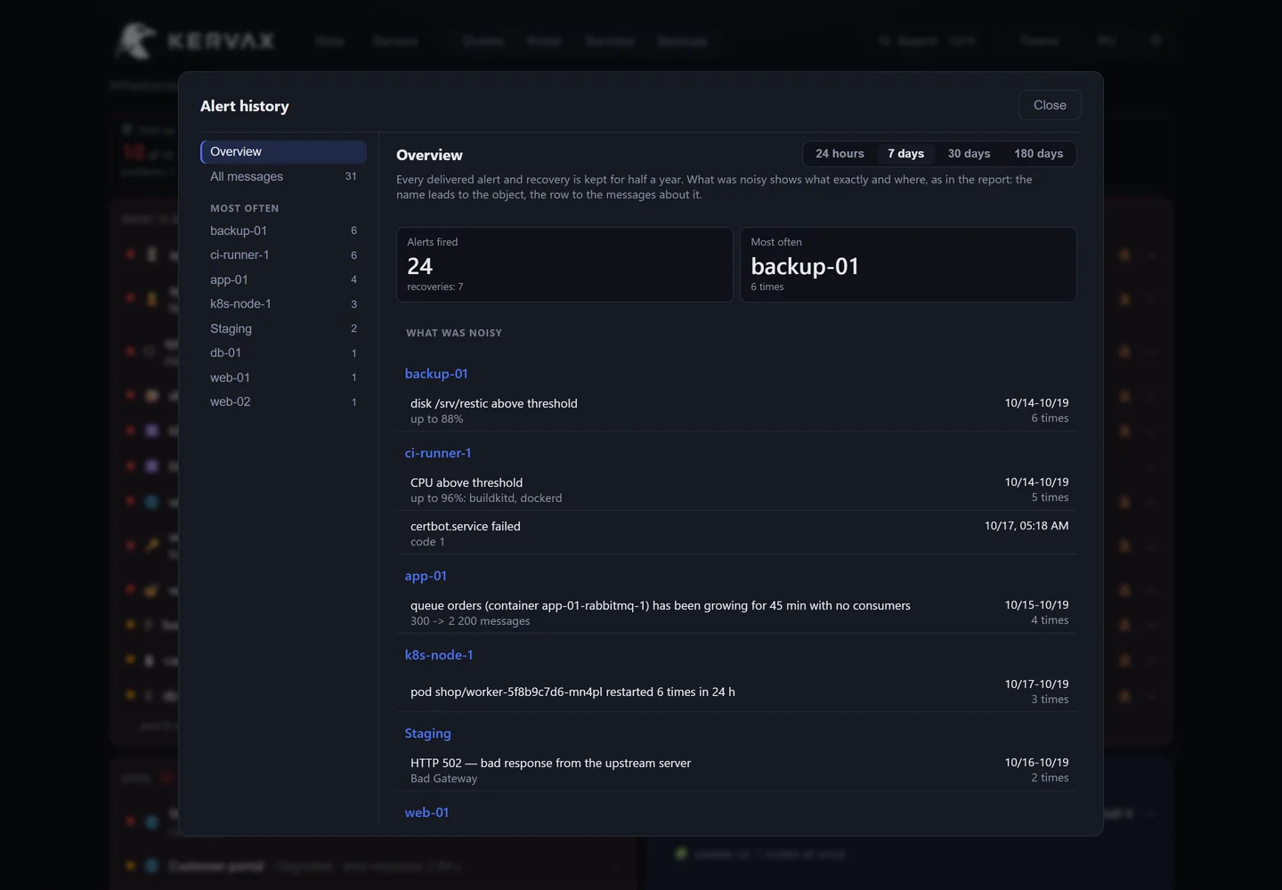Image resolution: width=1282 pixels, height=890 pixels.
Task: Close the Alert history dialog
Action: pos(1050,105)
